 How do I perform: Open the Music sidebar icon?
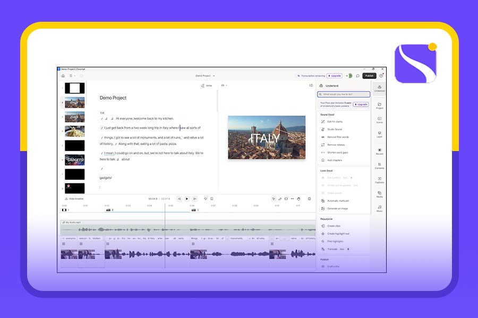(379, 209)
